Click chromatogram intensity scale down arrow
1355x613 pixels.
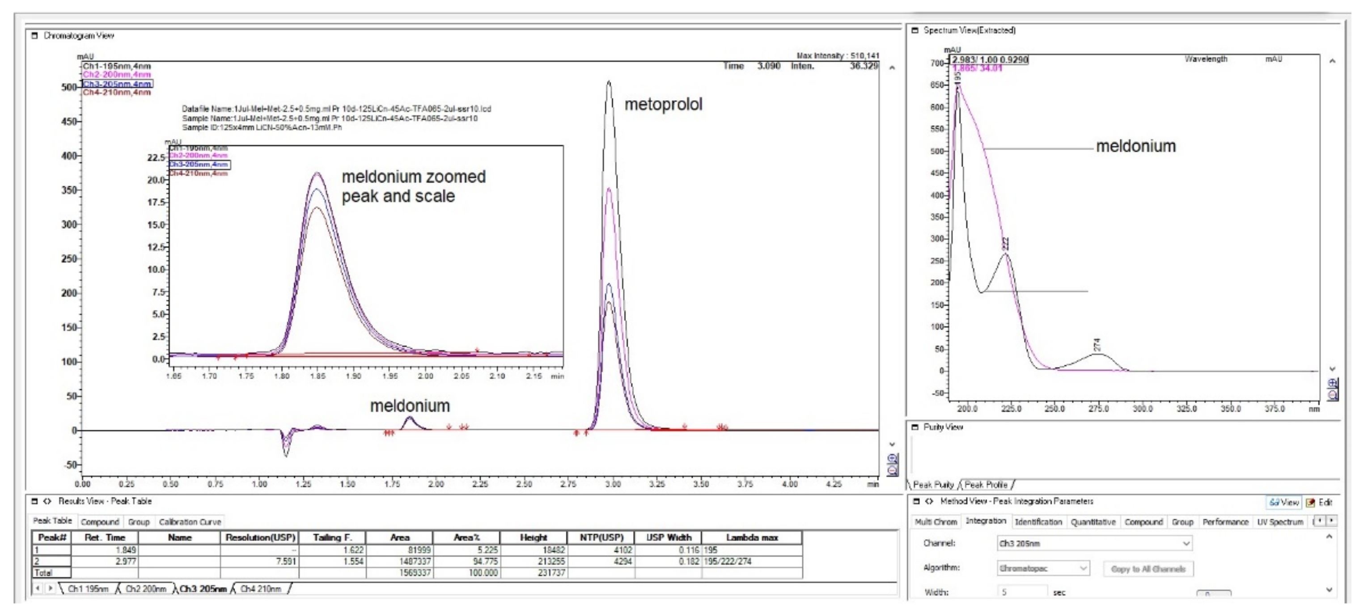[892, 445]
